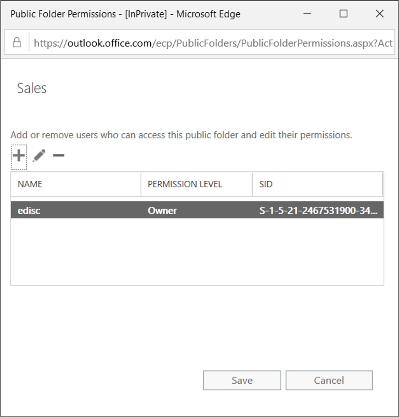The width and height of the screenshot is (399, 417).
Task: Click the pencil icon to edit permissions
Action: pos(39,155)
